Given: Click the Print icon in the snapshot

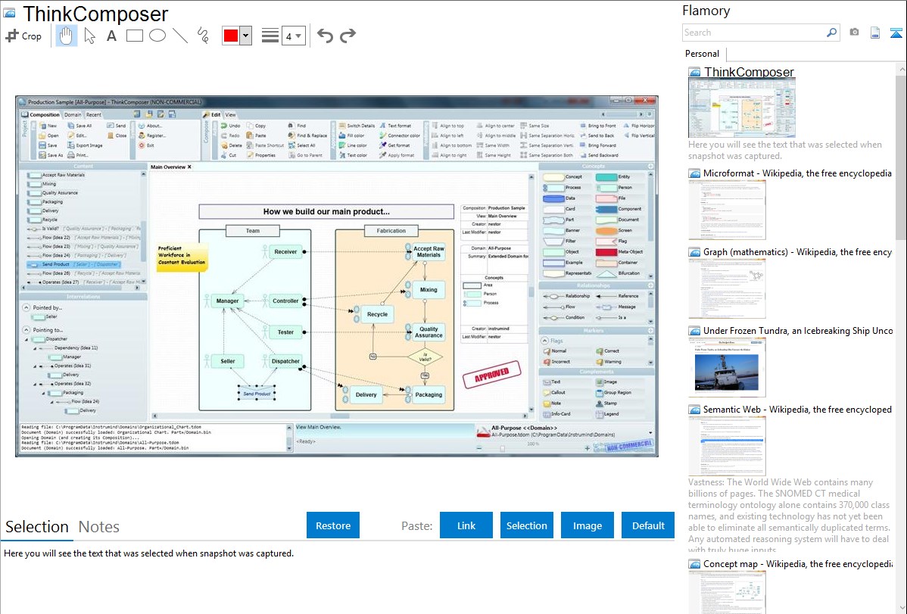Looking at the screenshot, I should (x=71, y=155).
